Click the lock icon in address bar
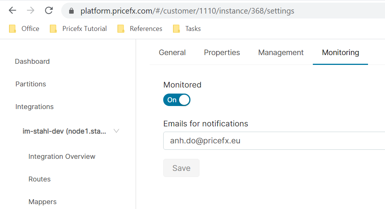 [x=71, y=11]
